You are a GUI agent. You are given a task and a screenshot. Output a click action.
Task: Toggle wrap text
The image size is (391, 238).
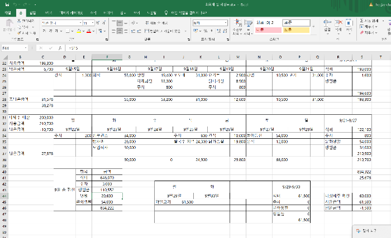point(156,23)
